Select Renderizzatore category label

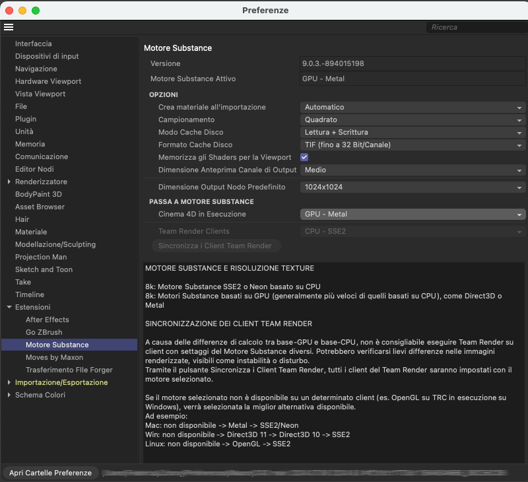pos(41,182)
